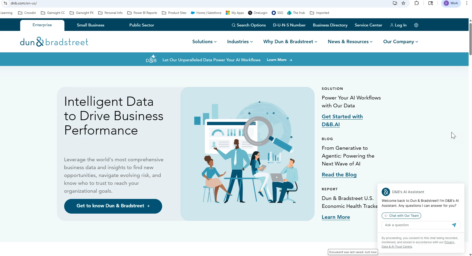Click the site information icon beside the URL
The height and width of the screenshot is (256, 472).
[x=5, y=3]
